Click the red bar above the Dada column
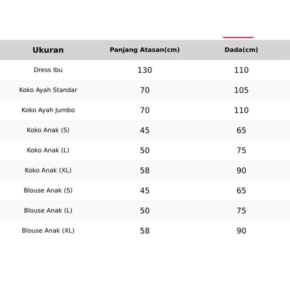The height and width of the screenshot is (290, 290). click(x=238, y=37)
